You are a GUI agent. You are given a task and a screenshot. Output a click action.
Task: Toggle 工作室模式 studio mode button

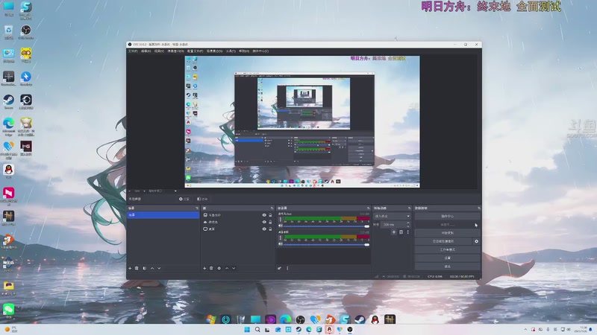pos(447,249)
